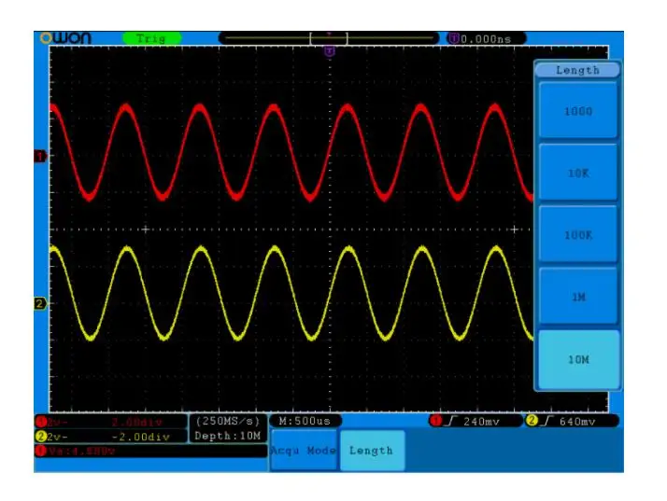This screenshot has height=501, width=667.
Task: Click the purple T icon beside 0.000ns
Action: click(453, 38)
